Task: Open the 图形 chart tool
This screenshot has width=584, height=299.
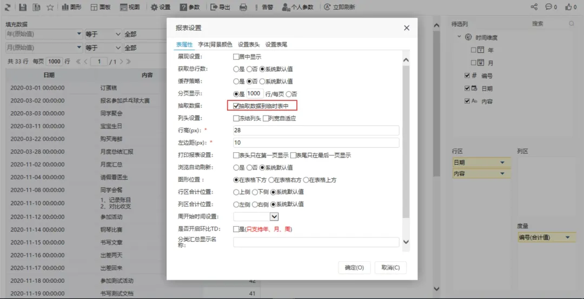Action: 71,6
